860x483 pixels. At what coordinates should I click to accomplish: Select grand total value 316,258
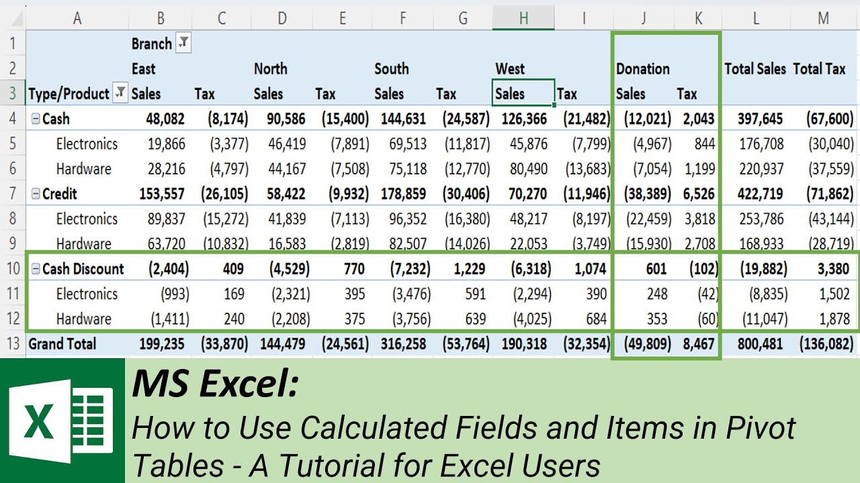click(x=403, y=344)
